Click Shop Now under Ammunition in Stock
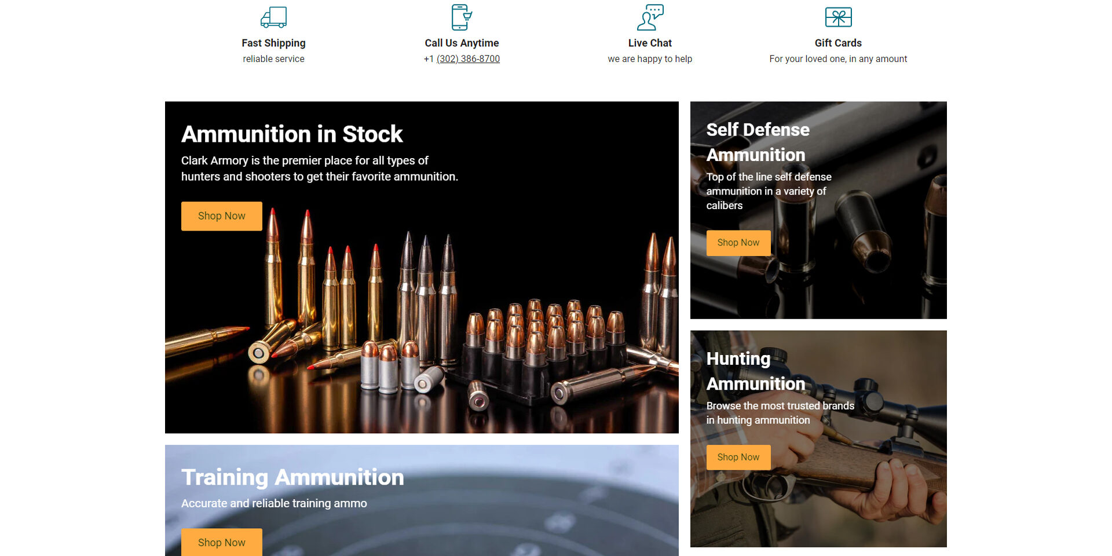Viewport: 1112px width, 556px height. (x=222, y=216)
